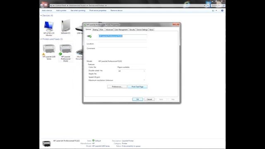This screenshot has height=149, width=265.
Task: Click the printer name text field
Action: pyautogui.click(x=123, y=36)
